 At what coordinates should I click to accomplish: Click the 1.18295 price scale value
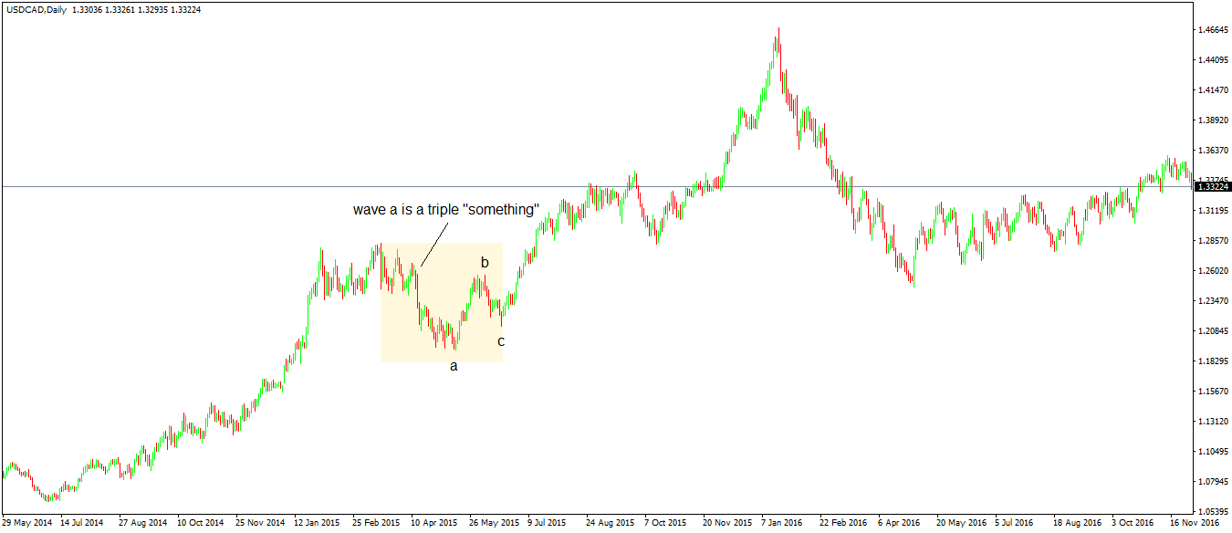pos(1212,361)
